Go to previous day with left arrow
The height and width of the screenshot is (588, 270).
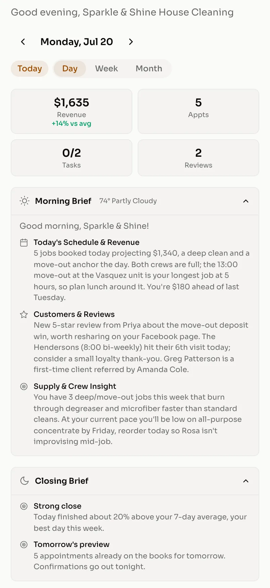(x=23, y=42)
